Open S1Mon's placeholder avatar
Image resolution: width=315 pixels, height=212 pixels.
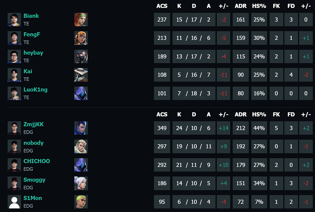[x=14, y=202]
